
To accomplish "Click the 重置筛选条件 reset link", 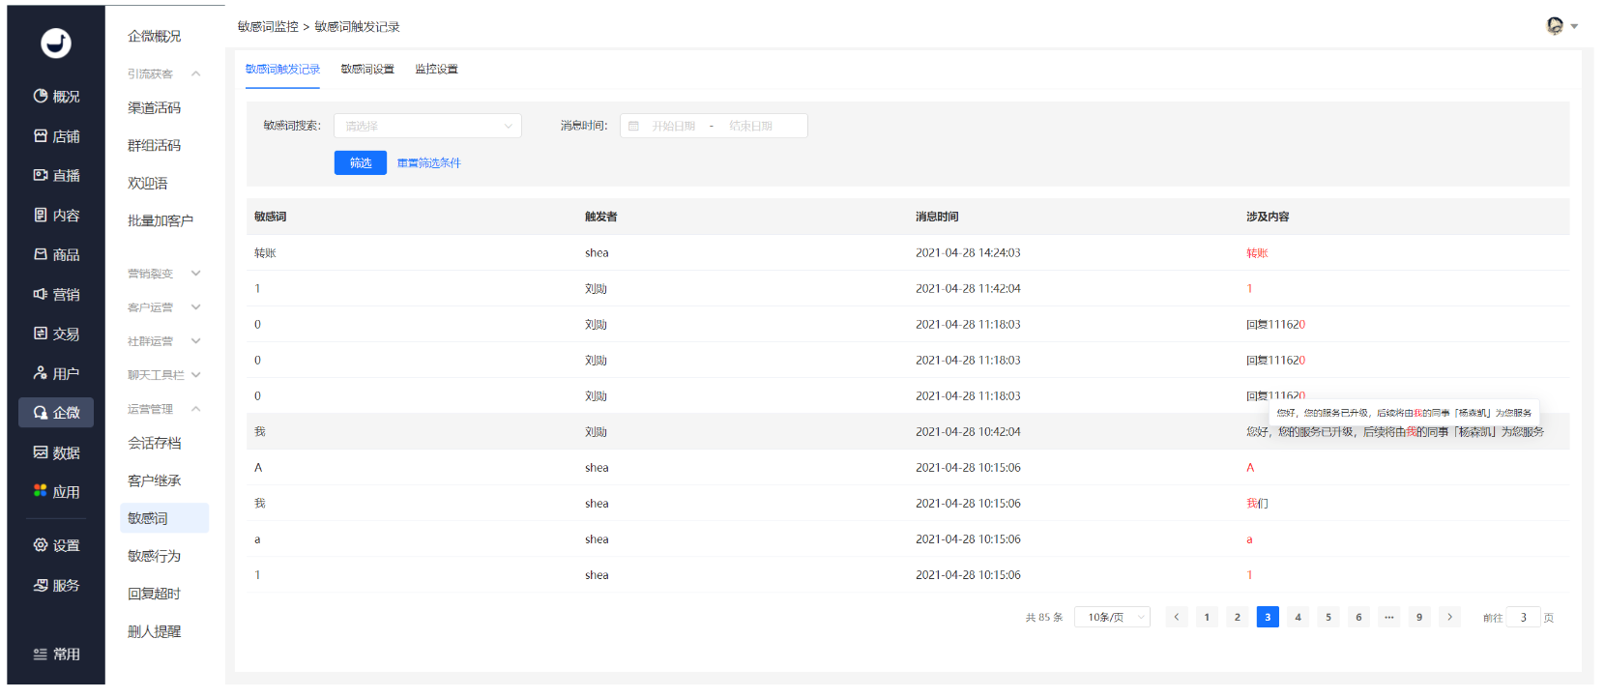I will (429, 163).
